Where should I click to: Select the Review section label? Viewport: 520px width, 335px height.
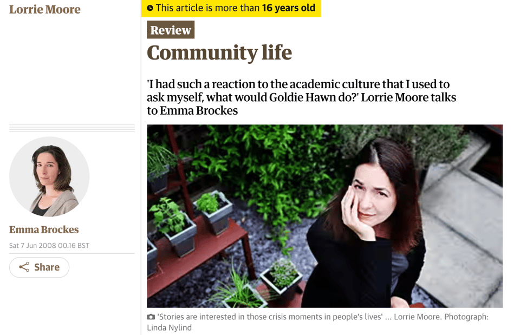pyautogui.click(x=171, y=30)
